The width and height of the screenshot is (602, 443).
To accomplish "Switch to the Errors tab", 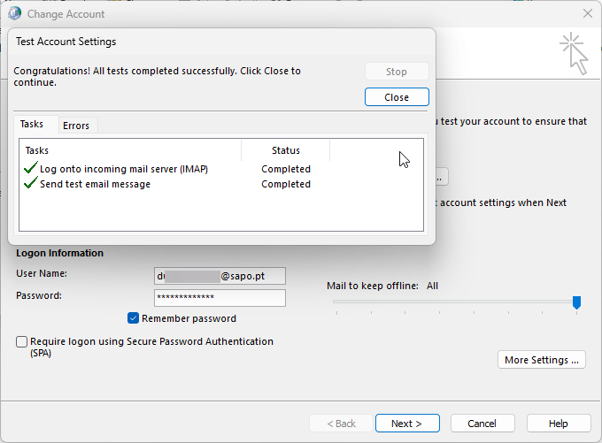I will coord(76,126).
